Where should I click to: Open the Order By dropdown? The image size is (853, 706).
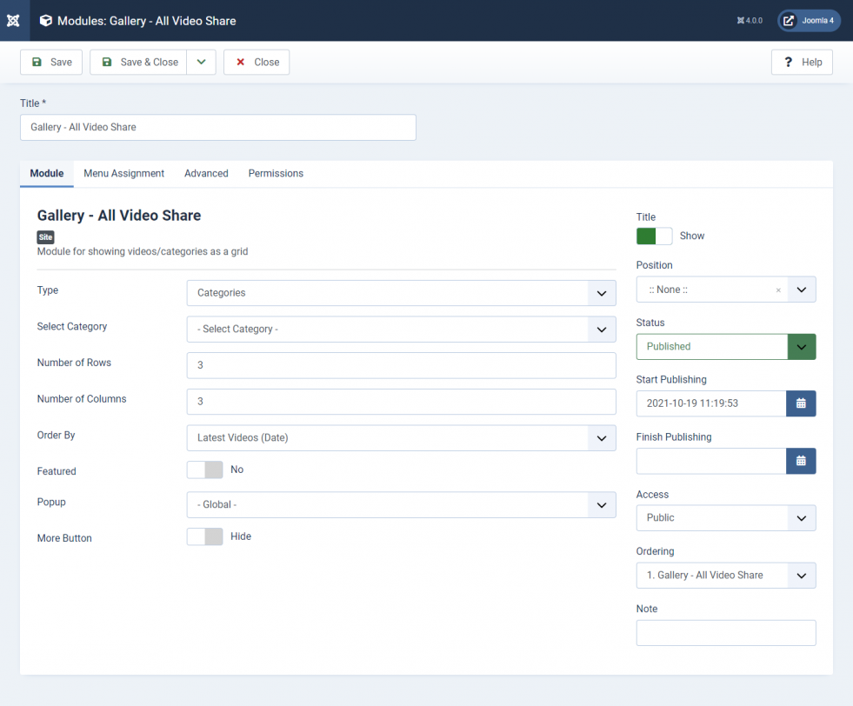click(x=401, y=438)
